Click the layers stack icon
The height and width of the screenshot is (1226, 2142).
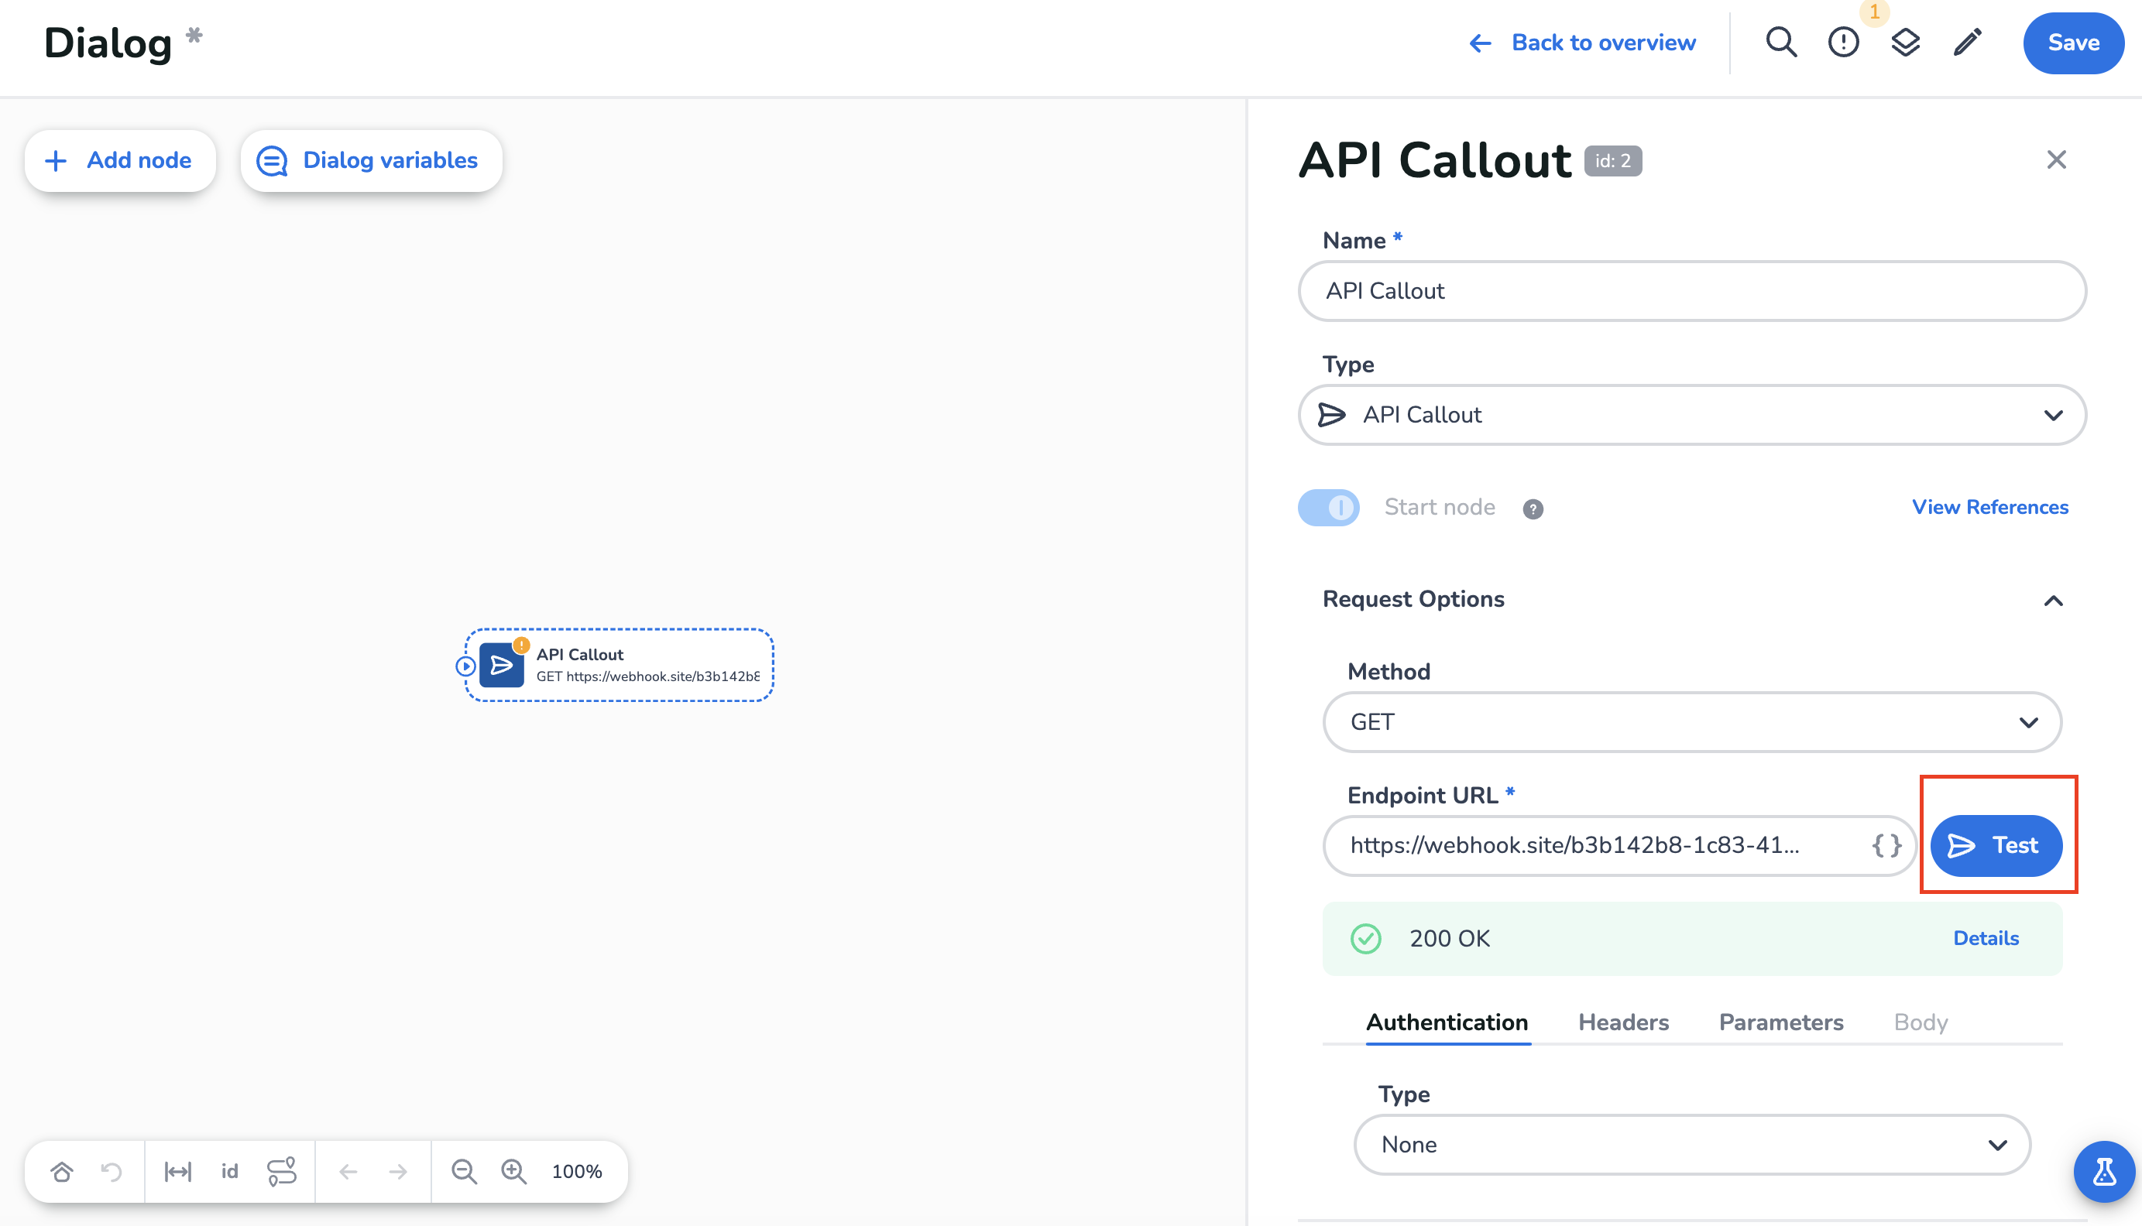coord(1905,42)
